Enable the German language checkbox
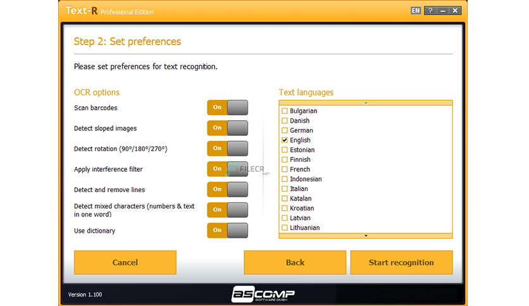The height and width of the screenshot is (306, 529). (x=285, y=130)
